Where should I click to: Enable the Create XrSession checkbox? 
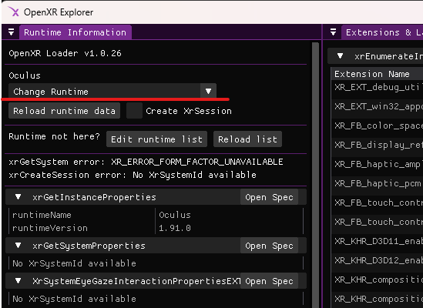click(x=134, y=111)
